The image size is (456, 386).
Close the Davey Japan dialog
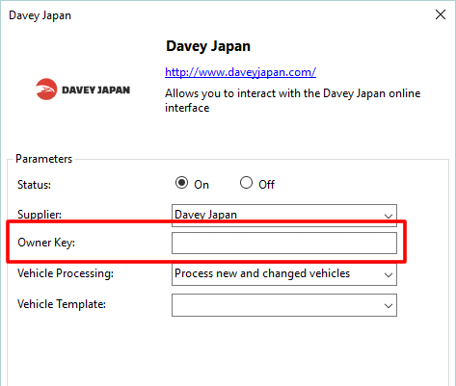point(441,14)
